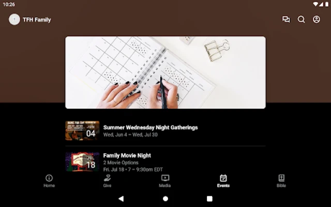Open the Bible book icon
This screenshot has height=207, width=331.
[281, 178]
